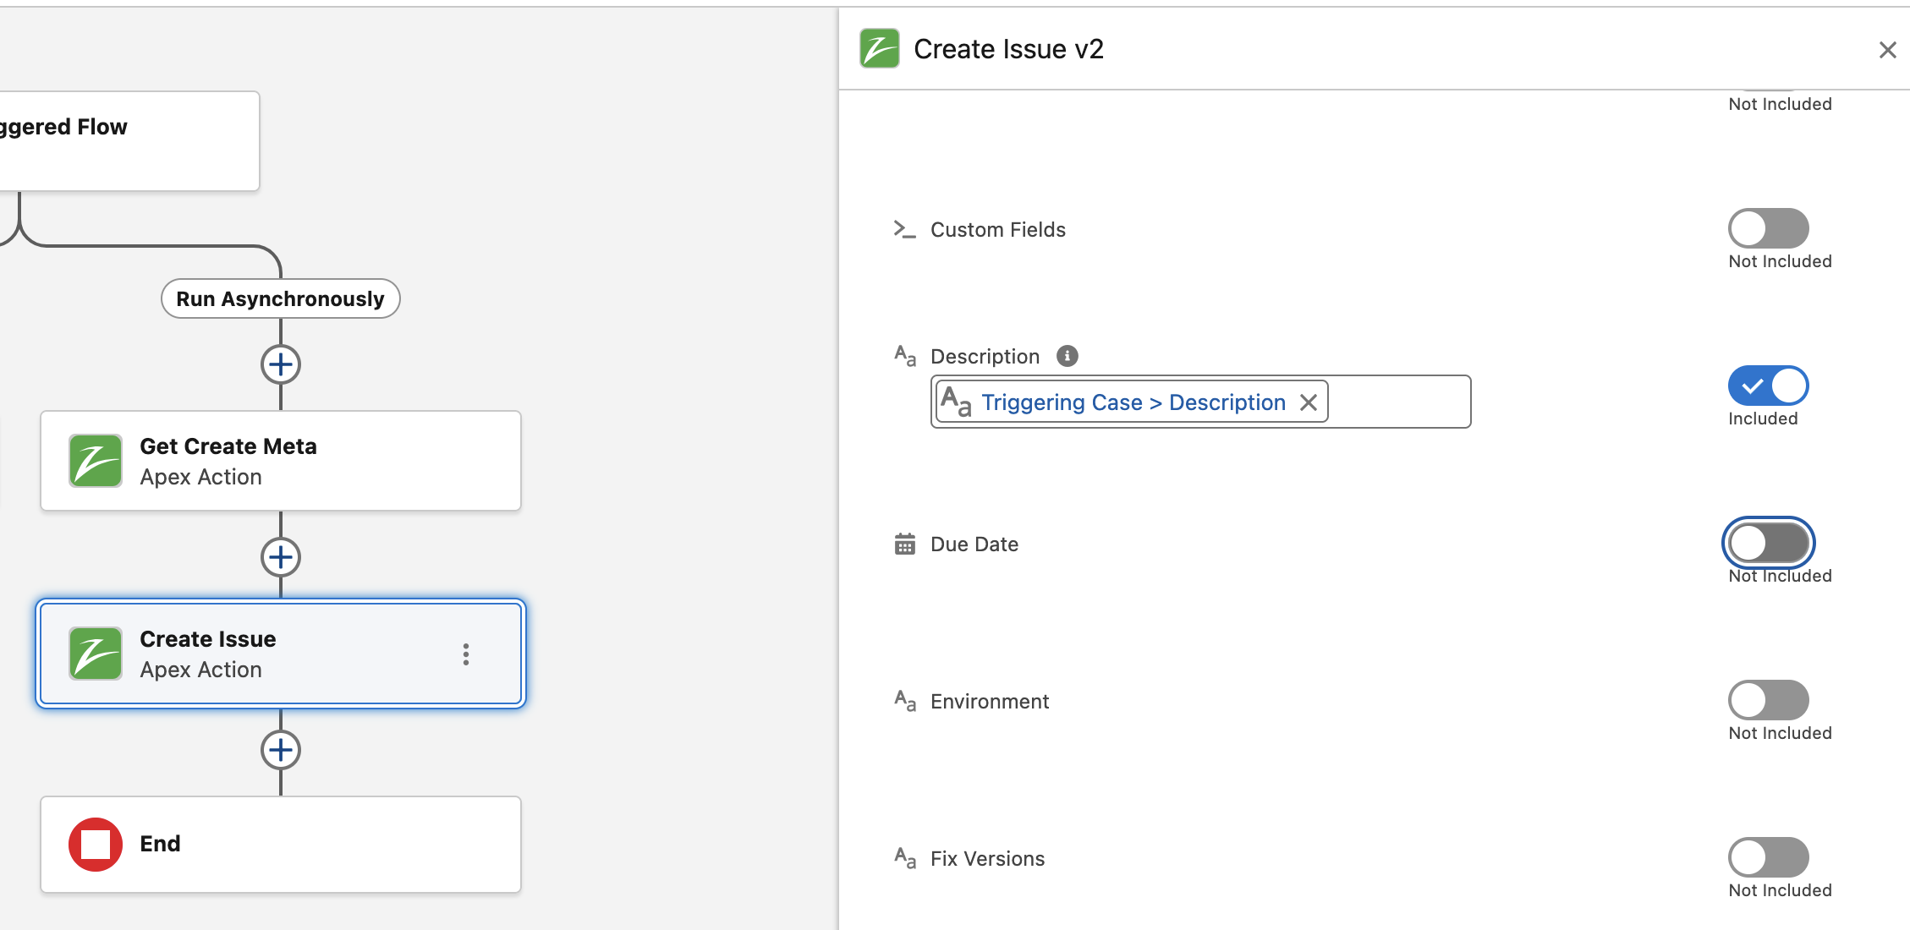1910x930 pixels.
Task: Click the Create Issue node icon
Action: [x=95, y=654]
